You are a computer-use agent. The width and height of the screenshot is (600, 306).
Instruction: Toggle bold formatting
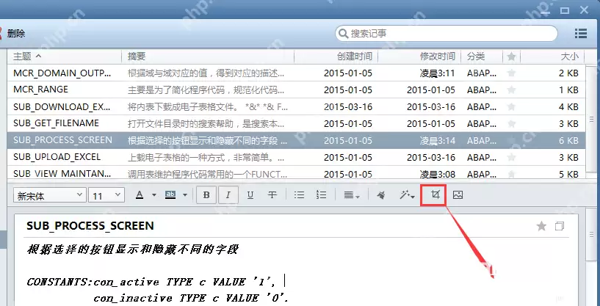tap(206, 195)
